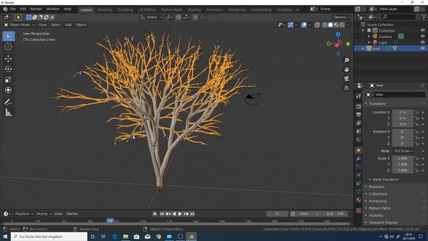The image size is (428, 241).
Task: Open the Options dropdown
Action: click(342, 17)
